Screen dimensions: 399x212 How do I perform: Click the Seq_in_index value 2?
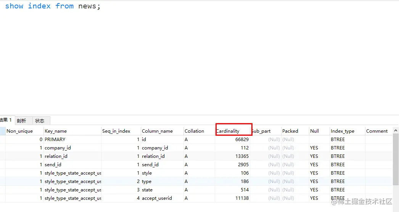coord(121,181)
